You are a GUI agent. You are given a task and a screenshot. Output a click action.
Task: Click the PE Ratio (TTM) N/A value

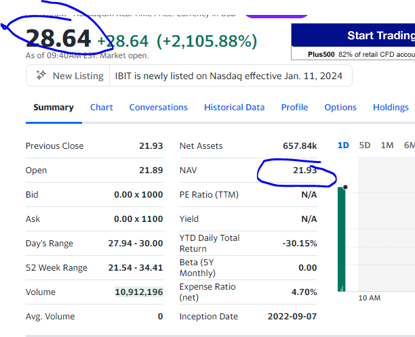tap(309, 195)
